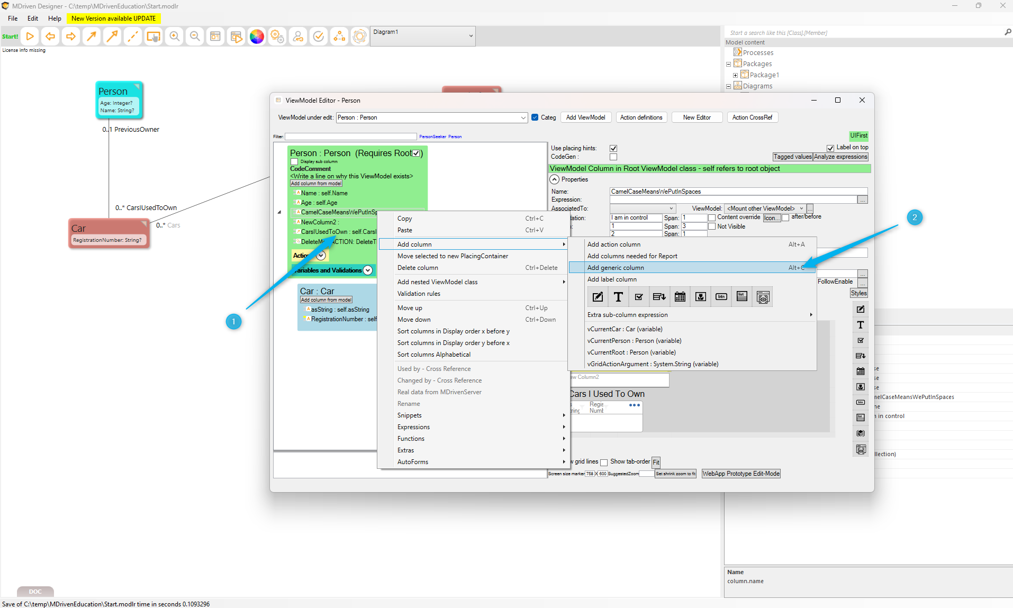This screenshot has width=1013, height=608.
Task: Click the 'btn' button icon in submenu
Action: (721, 297)
